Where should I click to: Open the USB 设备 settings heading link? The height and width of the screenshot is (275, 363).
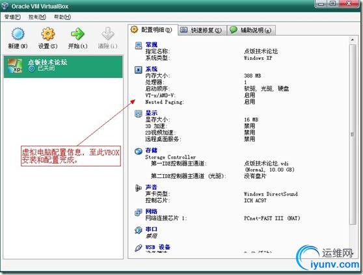[158, 247]
